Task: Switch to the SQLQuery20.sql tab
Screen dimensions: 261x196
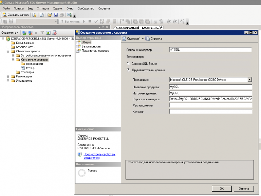Action: pyautogui.click(x=139, y=28)
